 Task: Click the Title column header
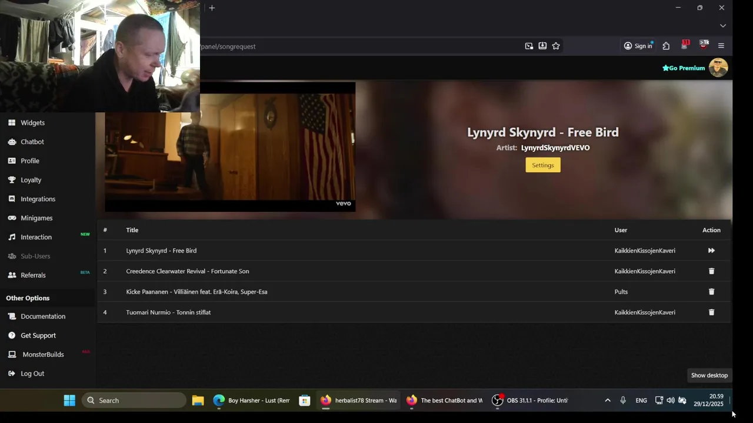click(x=132, y=230)
